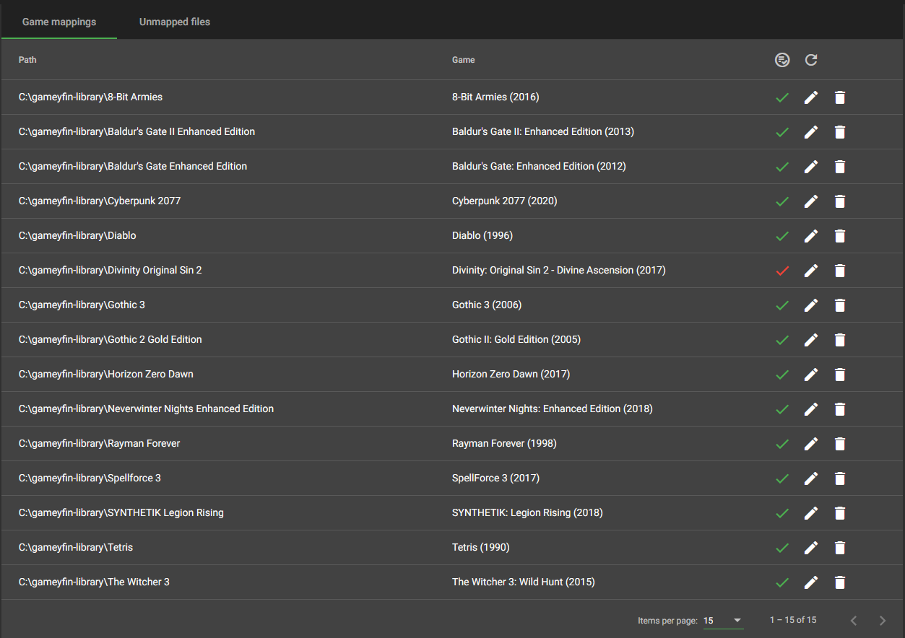Delete the Neverwinter Nights mapping
Screen dimensions: 905x638
[839, 409]
